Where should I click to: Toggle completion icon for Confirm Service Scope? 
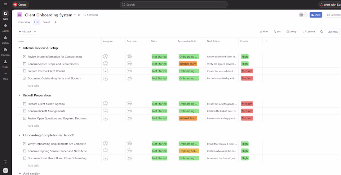tap(24, 64)
